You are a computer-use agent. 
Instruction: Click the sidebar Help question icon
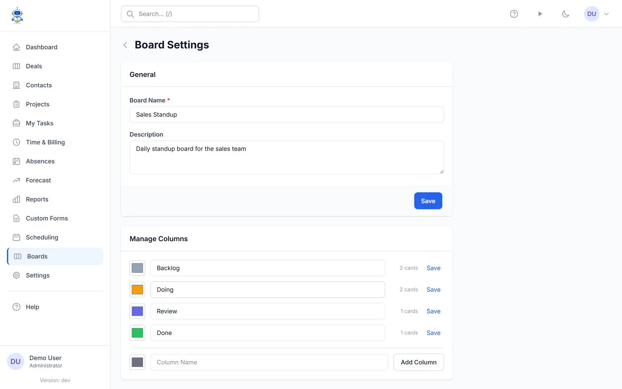[16, 307]
